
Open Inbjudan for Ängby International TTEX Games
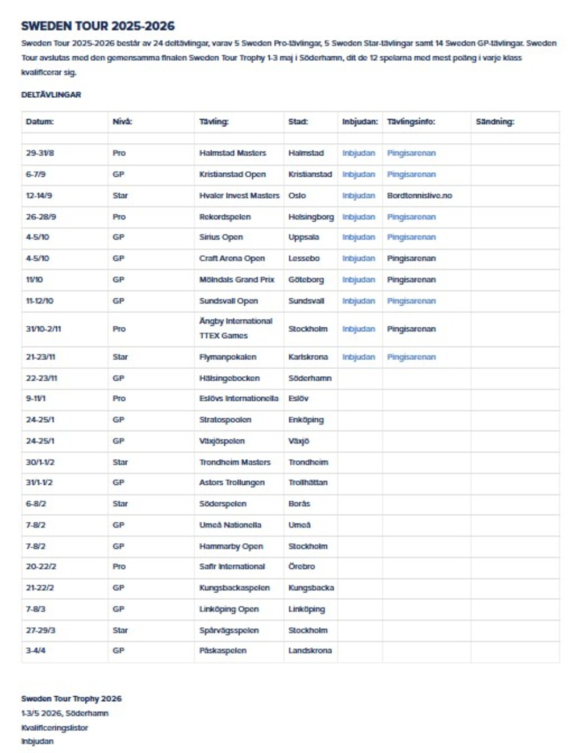click(358, 329)
